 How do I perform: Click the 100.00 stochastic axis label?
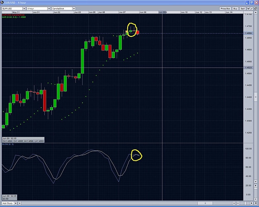point(248,149)
